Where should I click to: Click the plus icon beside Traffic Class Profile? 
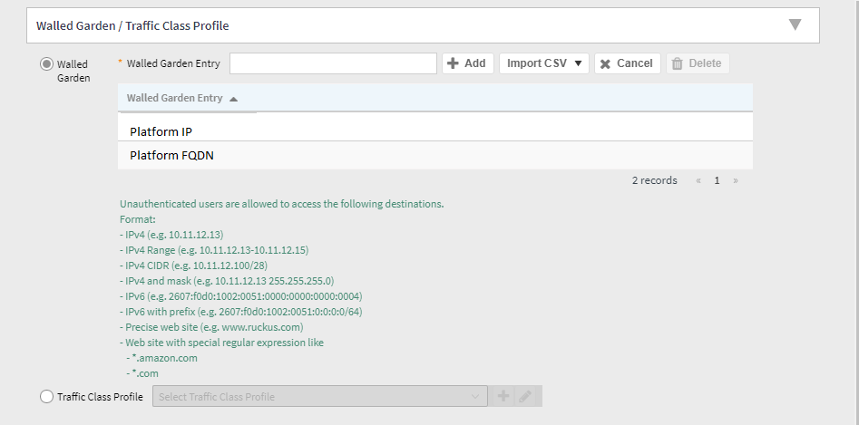click(x=503, y=396)
